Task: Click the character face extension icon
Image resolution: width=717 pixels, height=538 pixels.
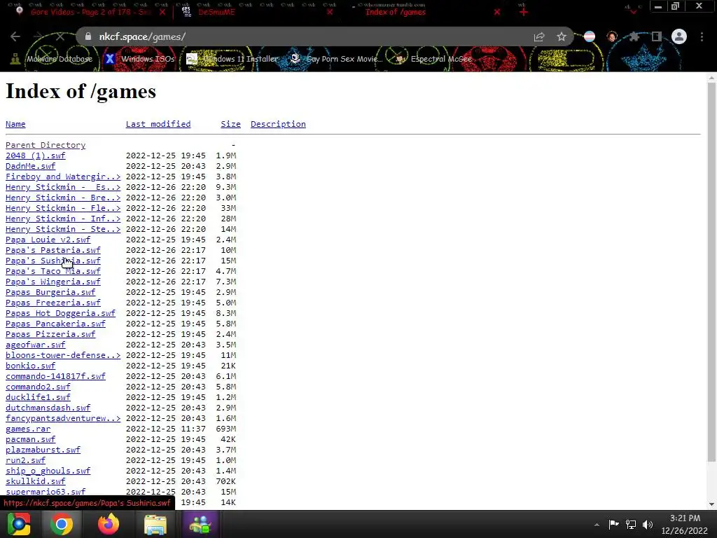Action: [x=612, y=36]
